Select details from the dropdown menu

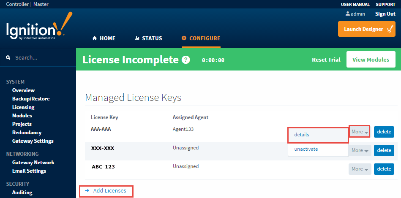[x=302, y=135]
